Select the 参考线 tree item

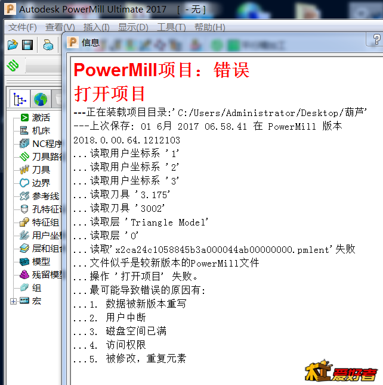(x=45, y=196)
